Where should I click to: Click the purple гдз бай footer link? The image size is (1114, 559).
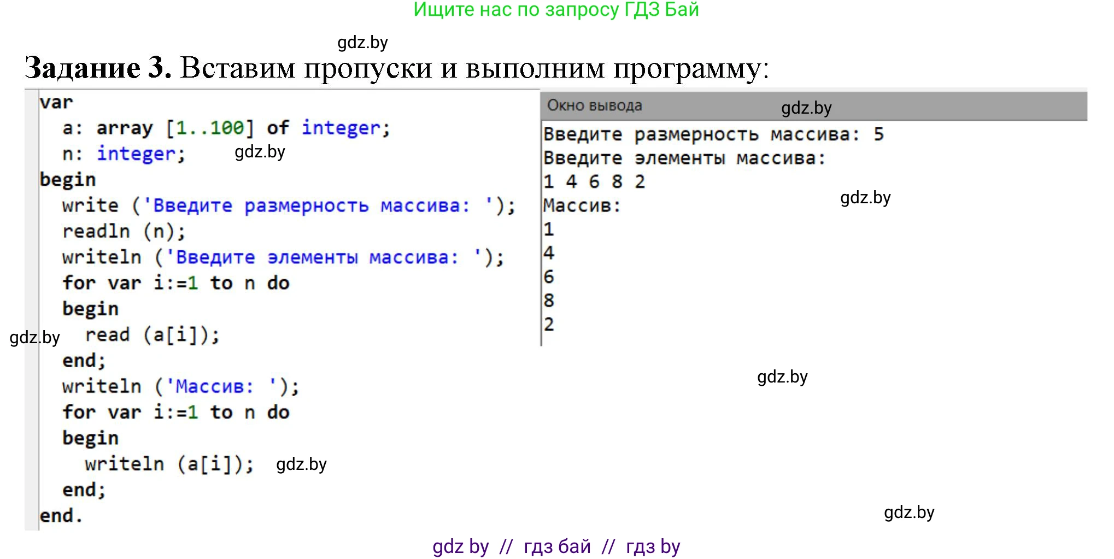coord(556,545)
